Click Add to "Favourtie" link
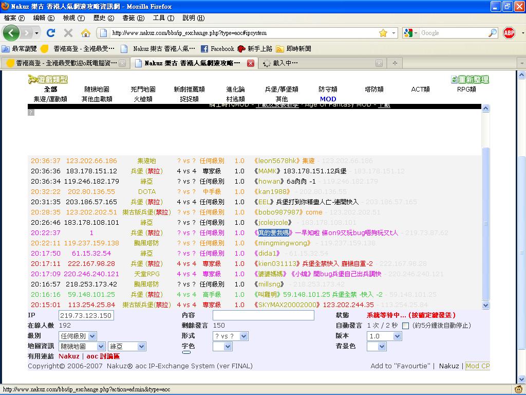 (400, 366)
